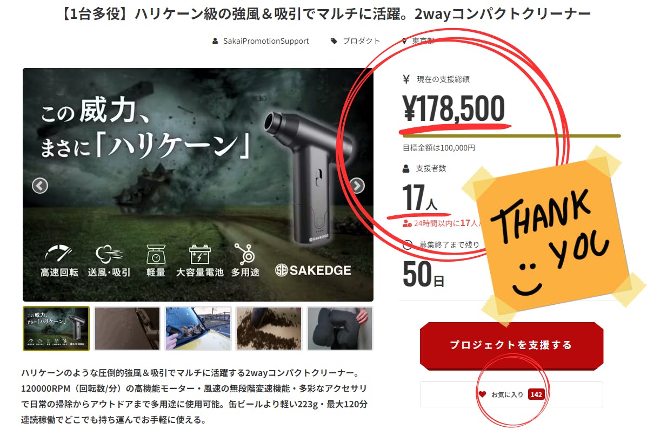
Task: Select the black cushion thumbnail
Action: pos(340,329)
